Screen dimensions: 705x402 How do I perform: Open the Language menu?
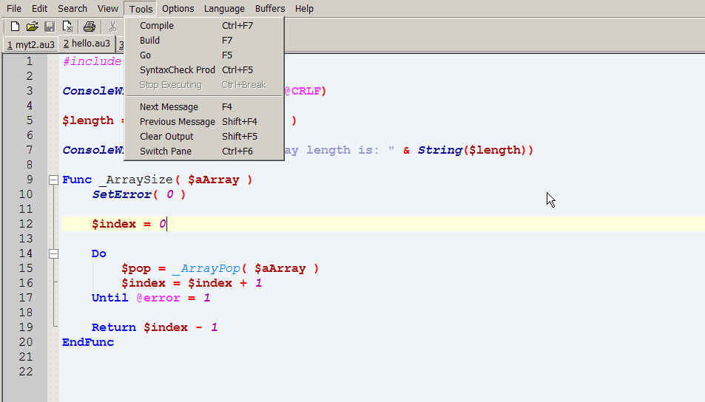(x=224, y=9)
